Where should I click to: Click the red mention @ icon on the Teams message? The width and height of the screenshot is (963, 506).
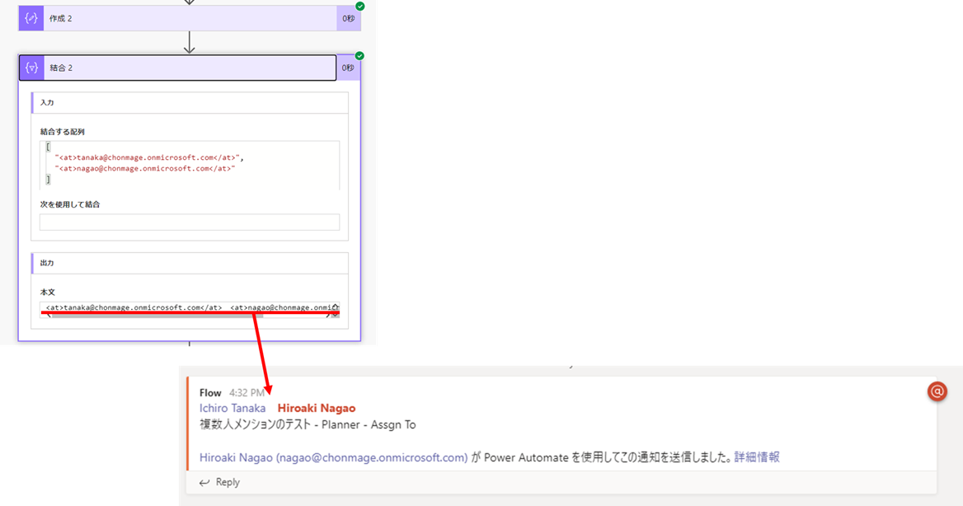(937, 391)
